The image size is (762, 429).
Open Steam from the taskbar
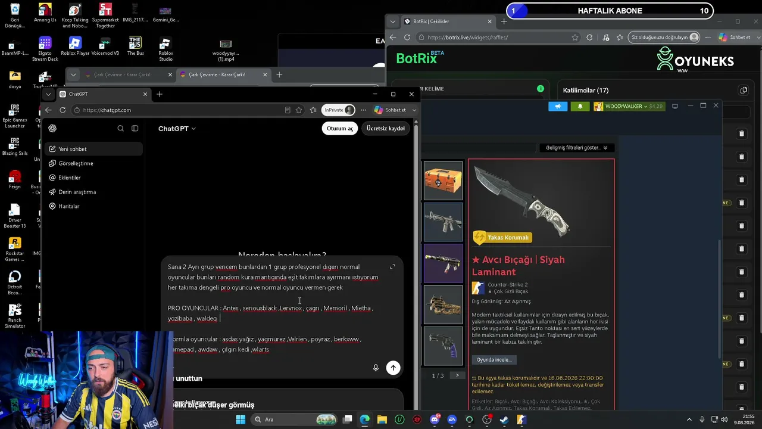[x=504, y=419]
